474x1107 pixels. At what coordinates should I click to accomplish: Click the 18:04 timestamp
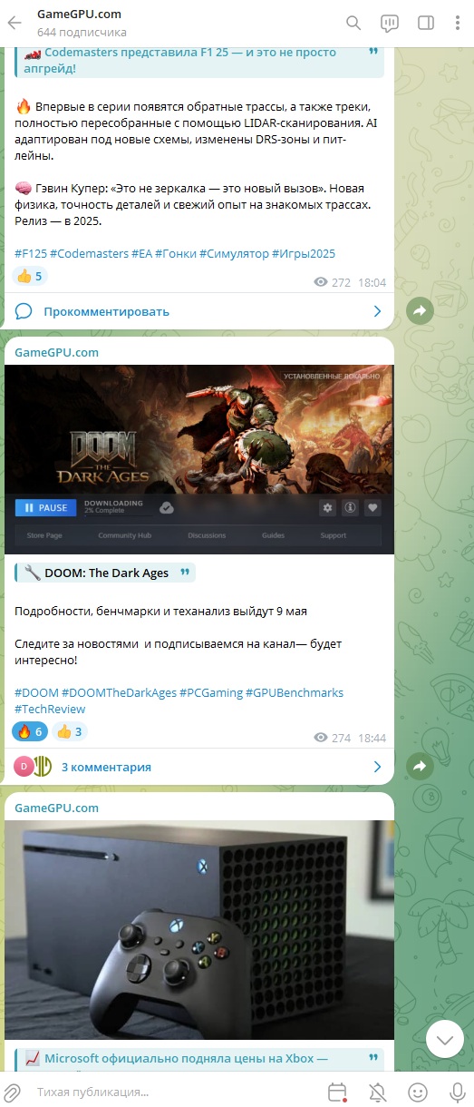372,283
